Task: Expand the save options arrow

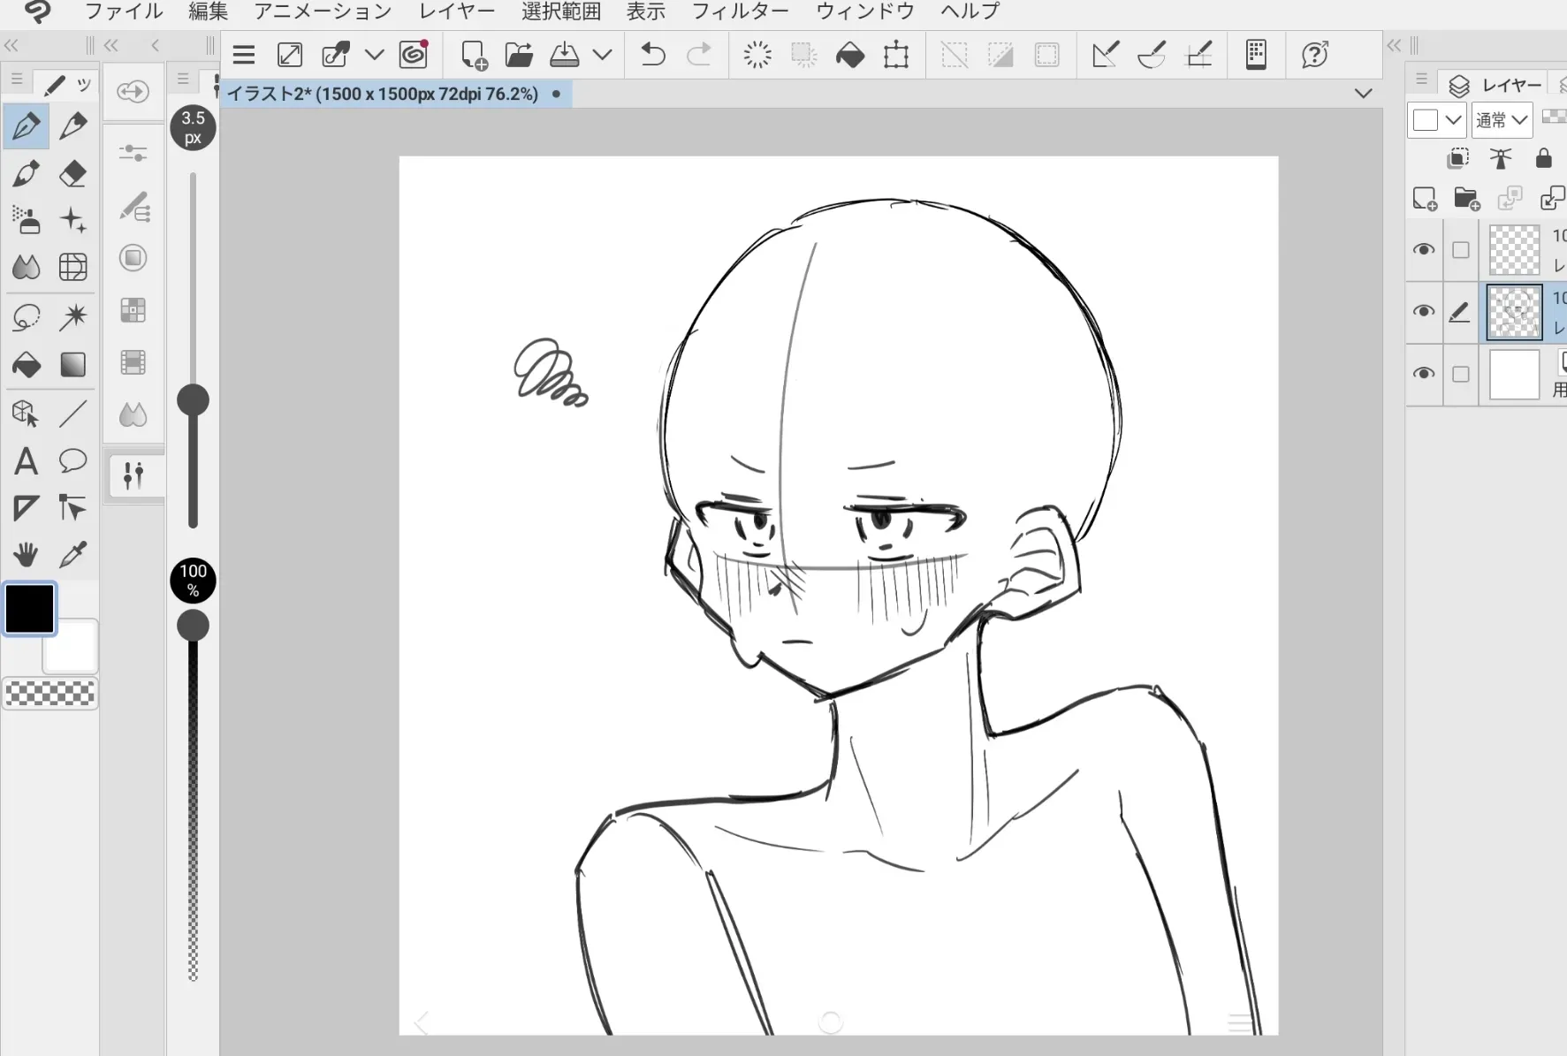Action: click(x=603, y=55)
